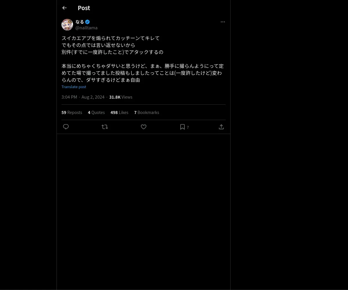348x290 pixels.
Task: Repost using the retweet arrows icon
Action: click(105, 127)
